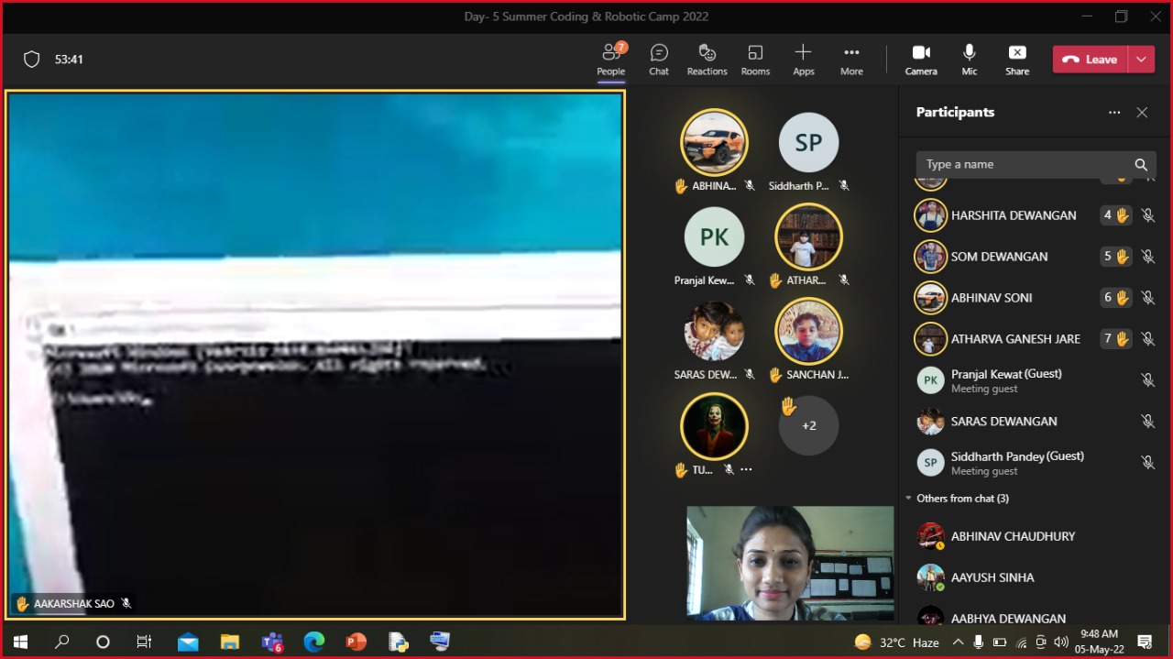Show hidden system tray icons
This screenshot has width=1173, height=659.
point(958,643)
